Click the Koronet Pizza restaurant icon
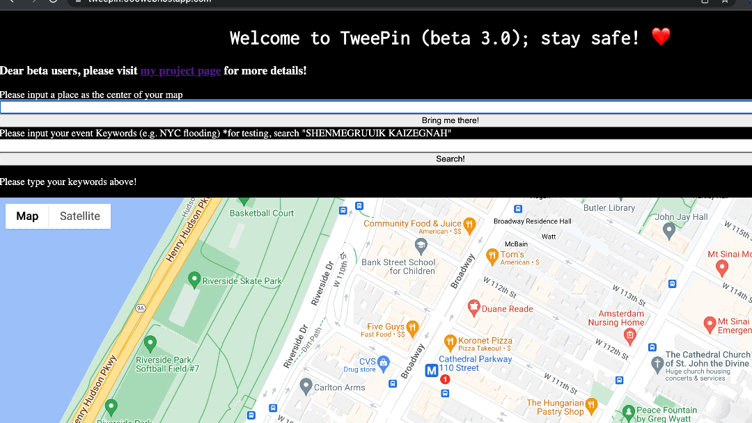 (450, 342)
